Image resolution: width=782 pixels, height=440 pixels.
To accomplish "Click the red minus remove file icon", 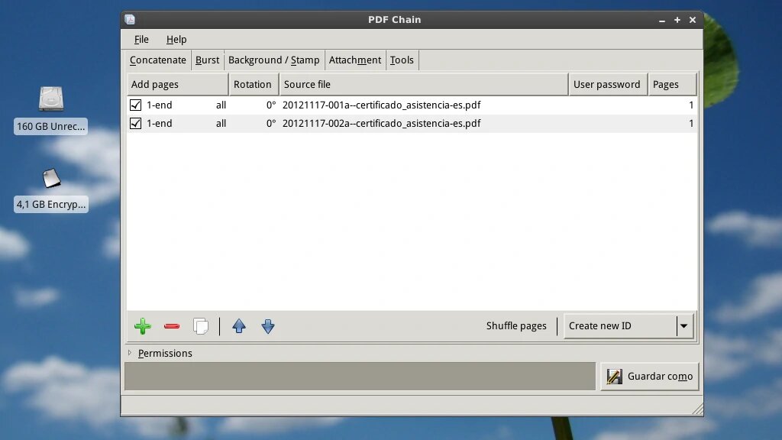I will (172, 326).
